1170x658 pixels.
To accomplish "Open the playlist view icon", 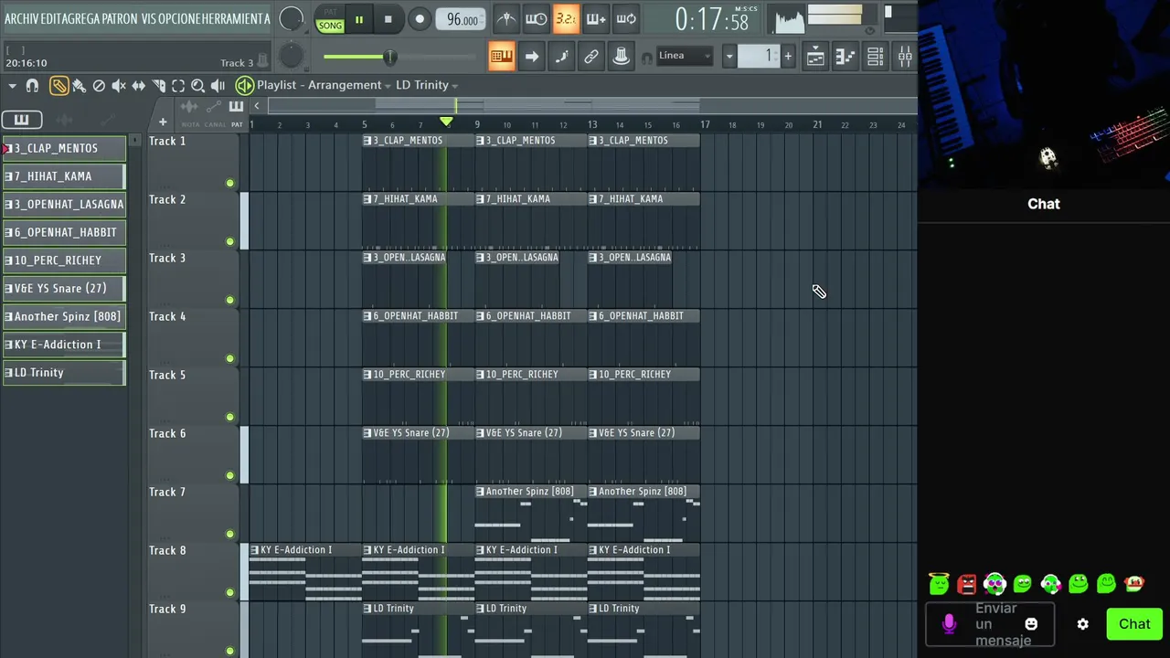I will click(815, 57).
